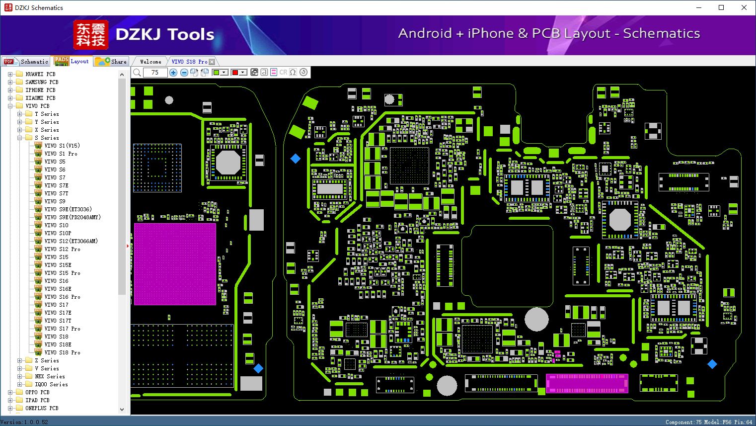Click the zoom in plus button
The image size is (756, 426).
pos(173,73)
